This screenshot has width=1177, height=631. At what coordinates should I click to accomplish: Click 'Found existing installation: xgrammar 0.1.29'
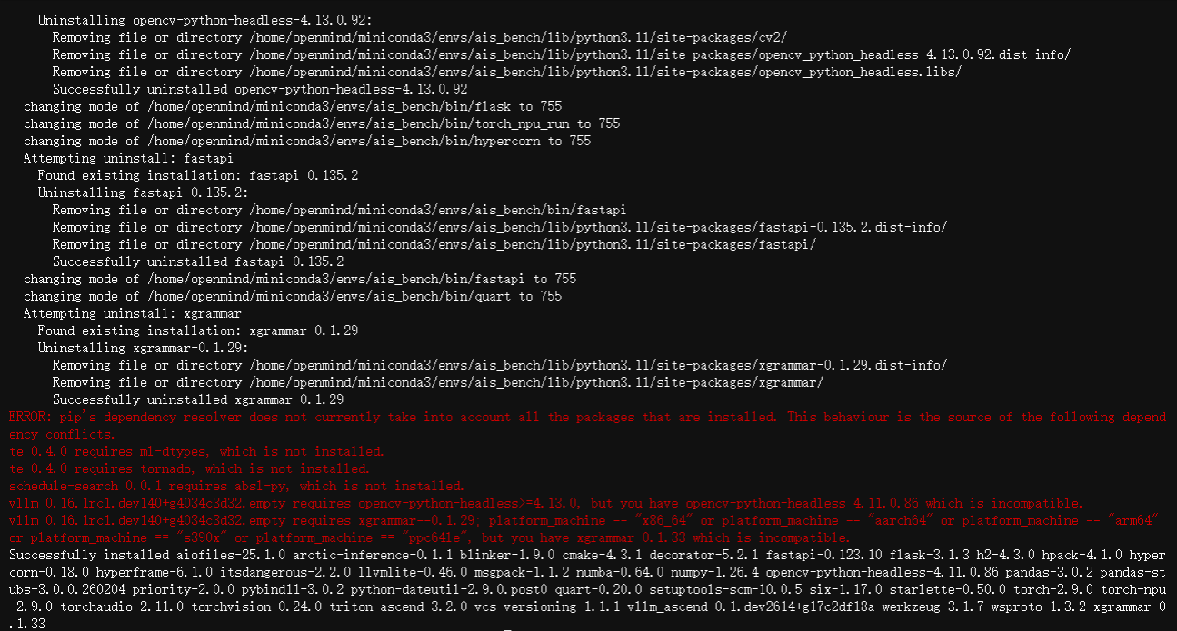197,330
